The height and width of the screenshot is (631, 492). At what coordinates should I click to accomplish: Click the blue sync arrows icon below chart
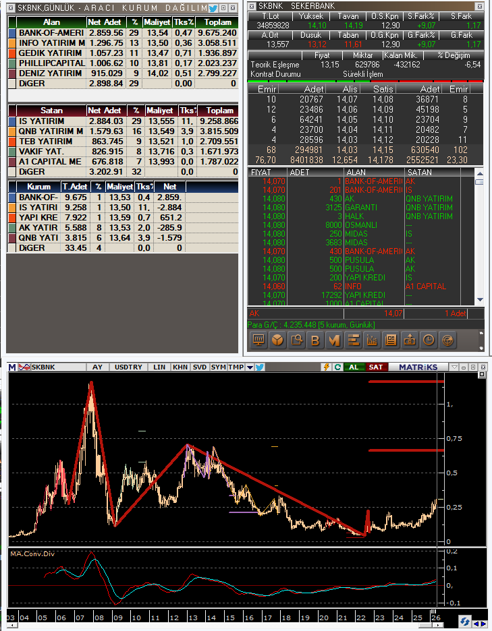click(x=466, y=621)
